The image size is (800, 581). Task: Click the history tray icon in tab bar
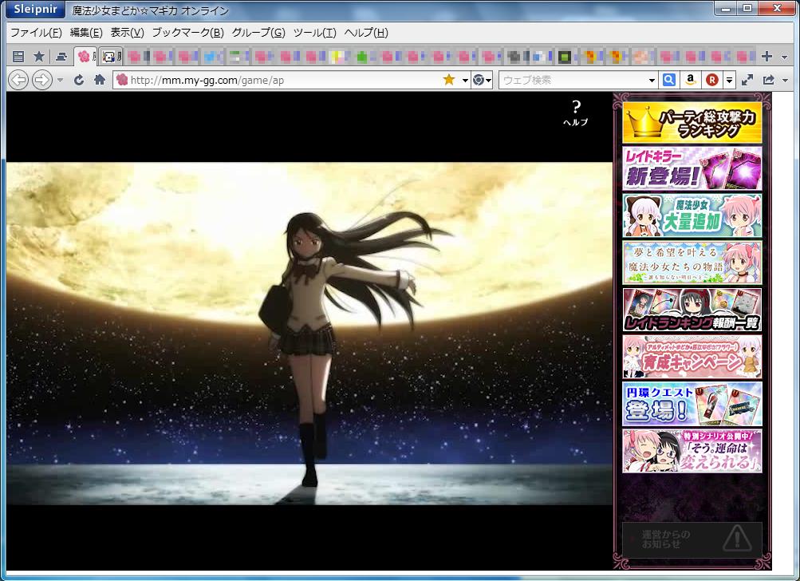(x=61, y=57)
